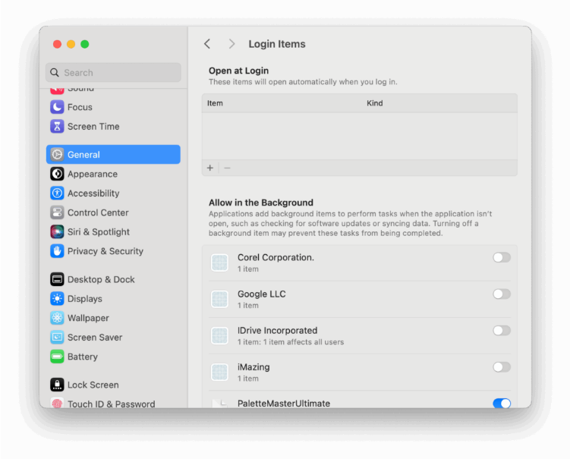Screen dimensions: 570x459
Task: Enable iMazing background item
Action: point(502,367)
